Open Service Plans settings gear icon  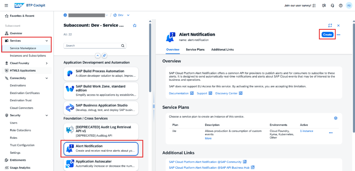pos(336,118)
